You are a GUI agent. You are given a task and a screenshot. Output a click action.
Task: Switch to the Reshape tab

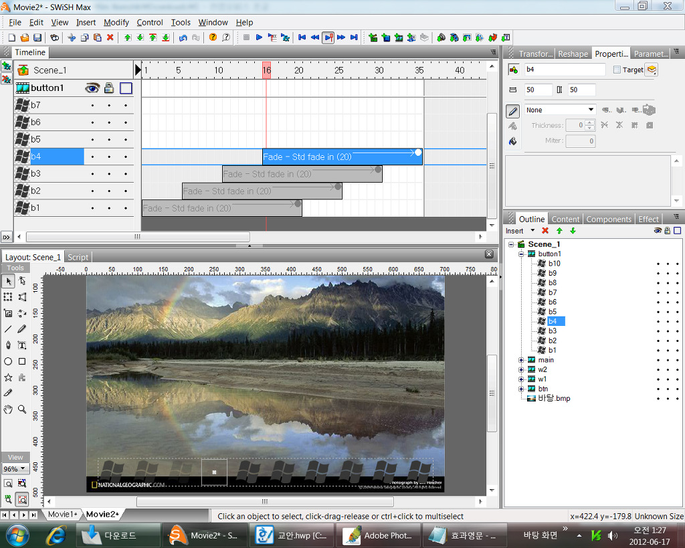coord(573,54)
